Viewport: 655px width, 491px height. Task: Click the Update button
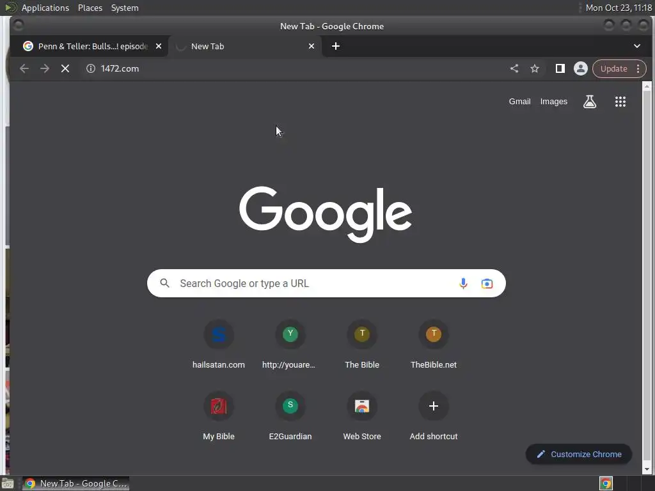tap(613, 68)
